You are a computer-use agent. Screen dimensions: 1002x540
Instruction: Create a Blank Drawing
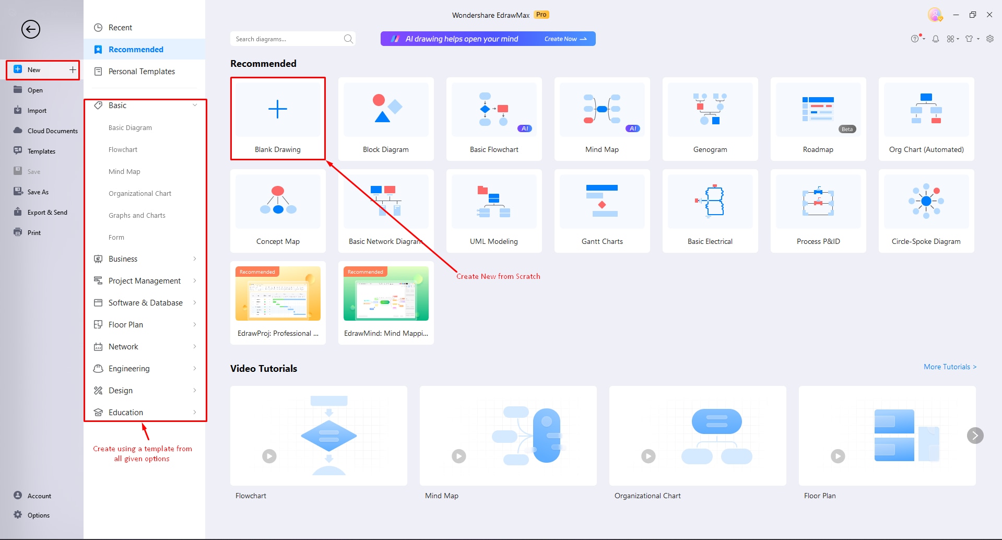(278, 119)
